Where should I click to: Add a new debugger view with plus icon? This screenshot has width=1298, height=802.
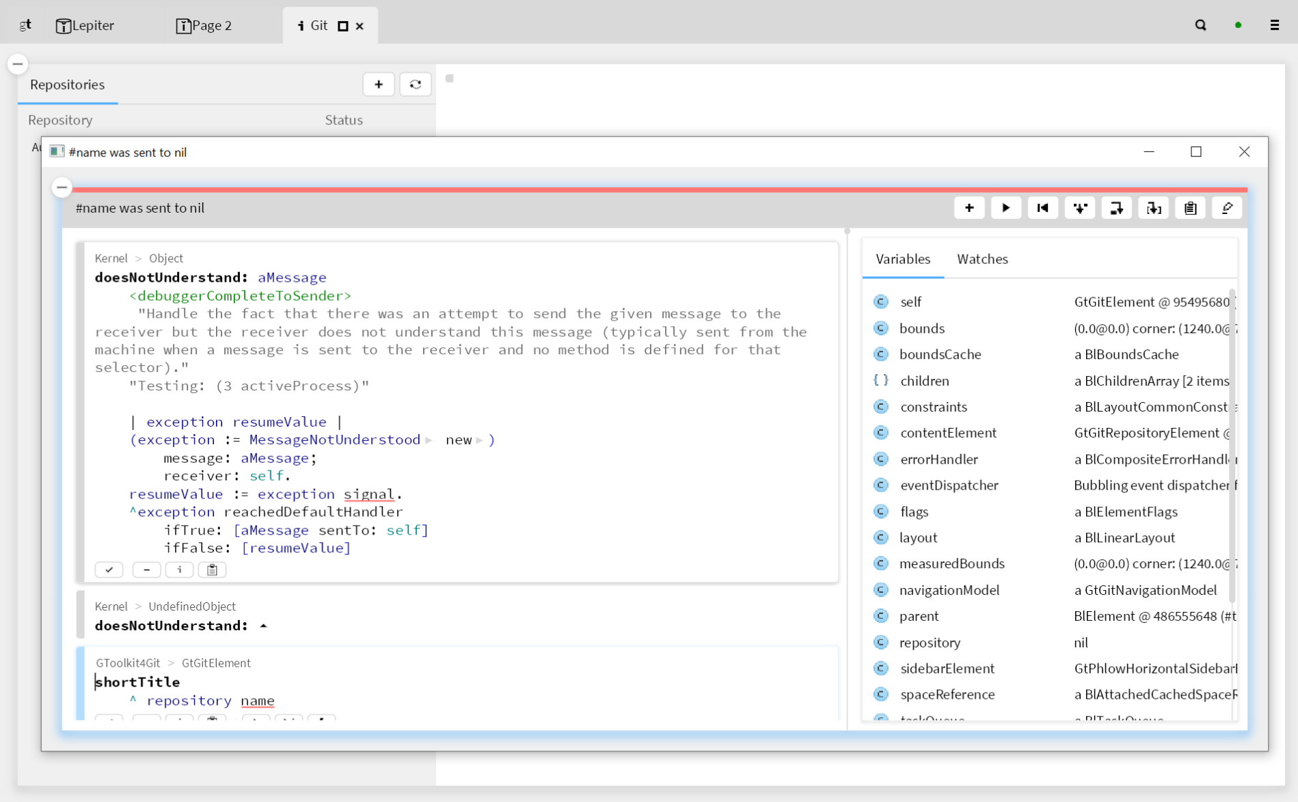[x=969, y=208]
